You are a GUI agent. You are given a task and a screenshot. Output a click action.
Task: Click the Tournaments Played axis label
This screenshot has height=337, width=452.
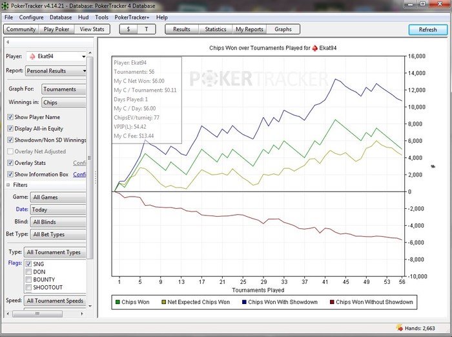(258, 290)
